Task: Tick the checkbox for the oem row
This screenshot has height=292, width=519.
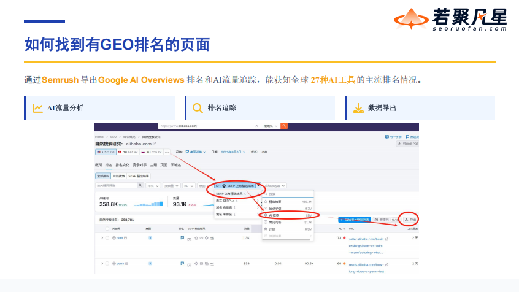Action: click(x=107, y=237)
